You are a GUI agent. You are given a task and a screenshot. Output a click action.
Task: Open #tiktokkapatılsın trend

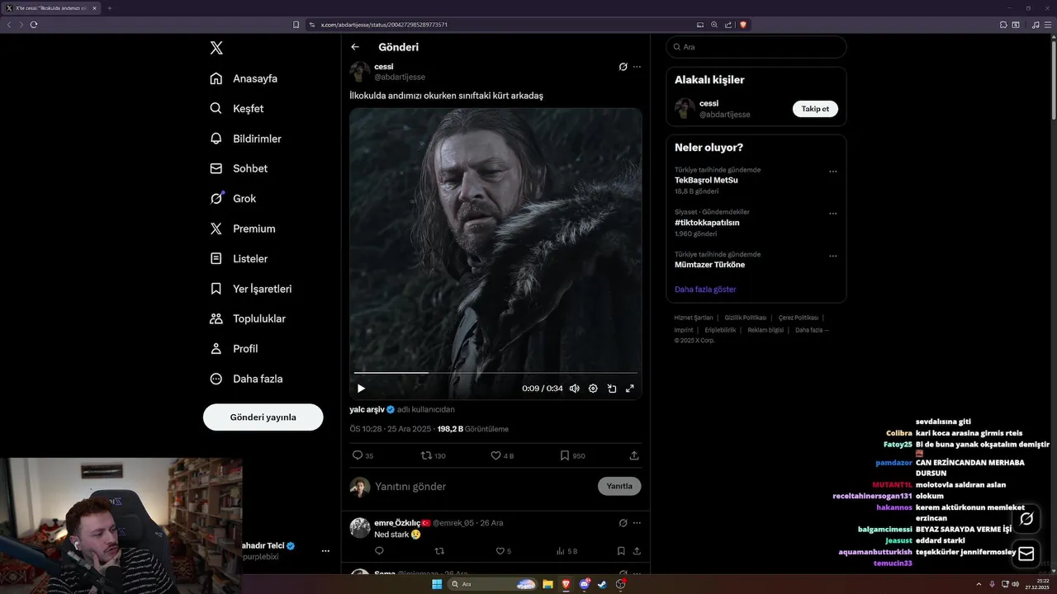pos(707,223)
